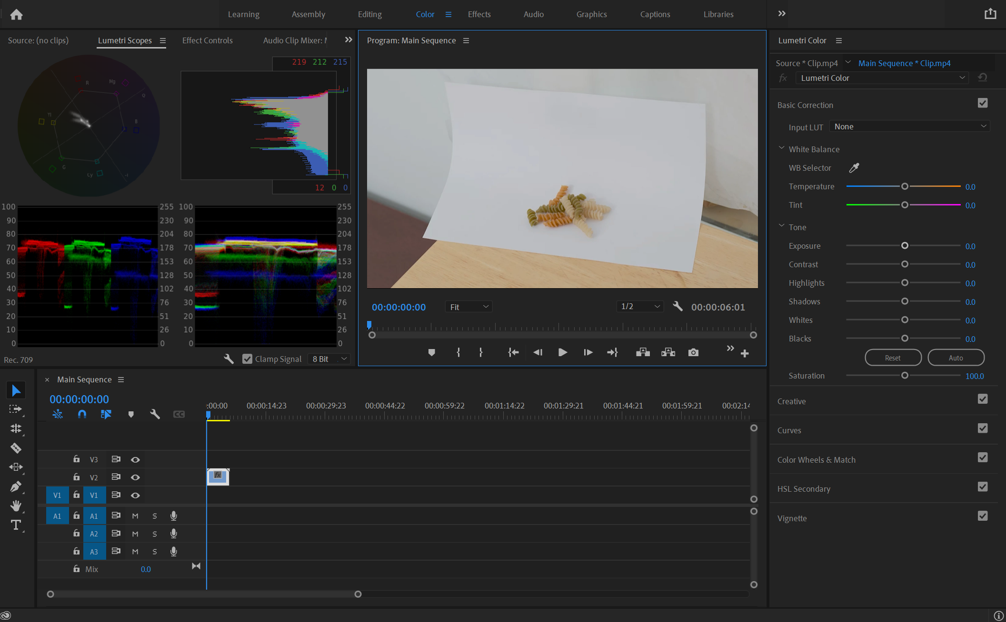1006x622 pixels.
Task: Pick the Type tool
Action: [16, 525]
